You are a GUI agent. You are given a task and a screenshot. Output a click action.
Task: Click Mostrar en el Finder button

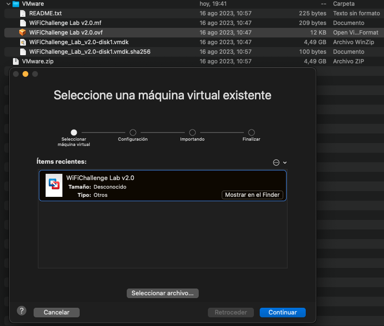point(252,195)
